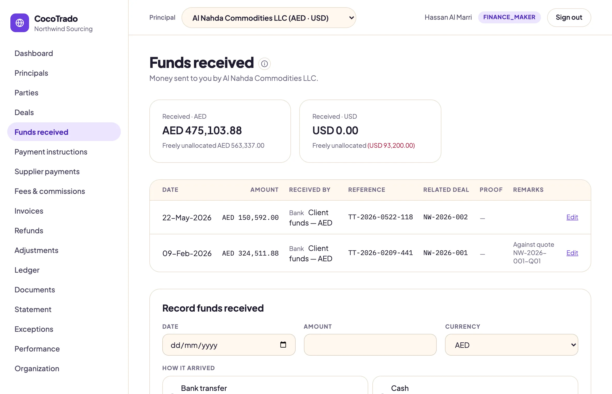Click reference TT-2026-0522-118
Viewport: 612px width, 394px height.
pyautogui.click(x=380, y=217)
